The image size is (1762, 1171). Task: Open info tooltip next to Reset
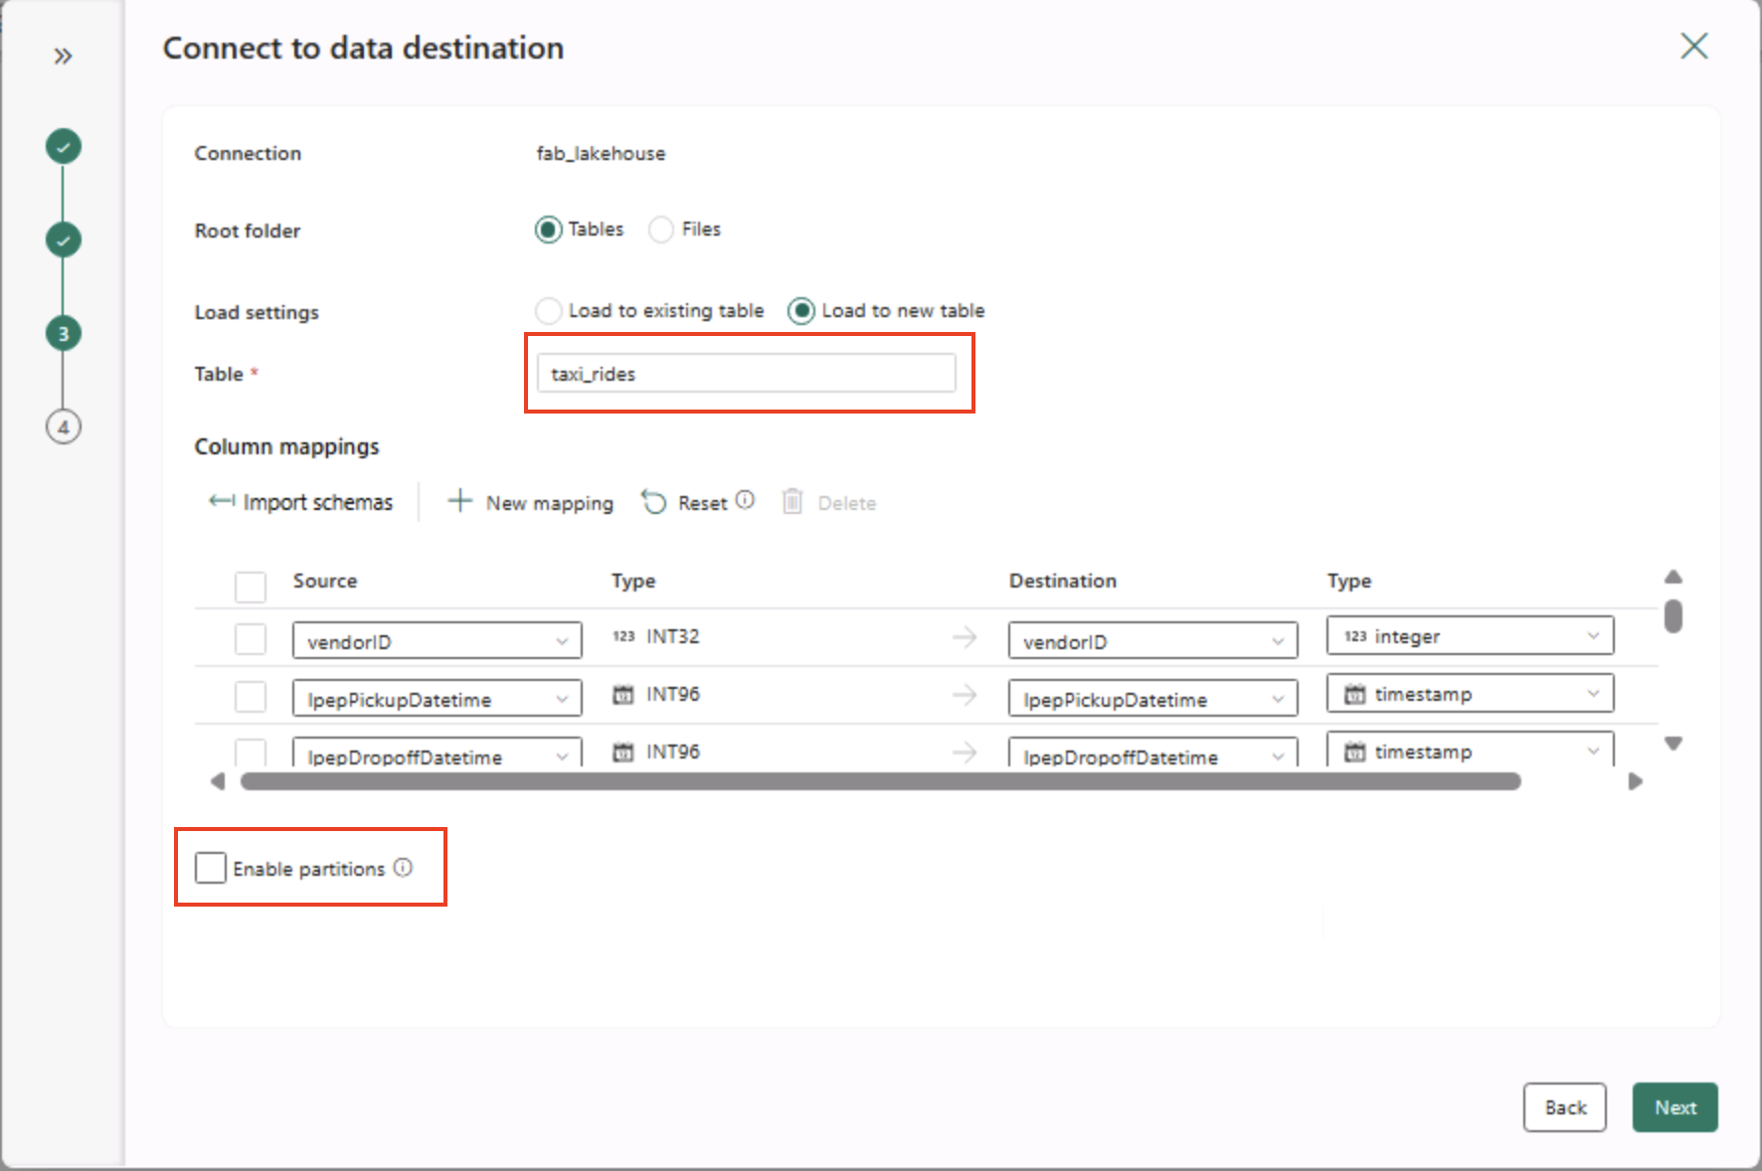click(745, 500)
